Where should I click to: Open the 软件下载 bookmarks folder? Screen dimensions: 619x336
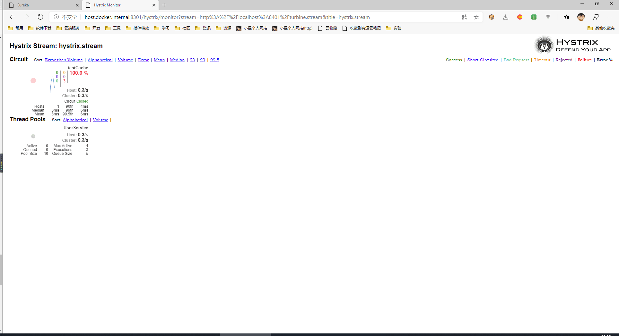click(x=40, y=28)
